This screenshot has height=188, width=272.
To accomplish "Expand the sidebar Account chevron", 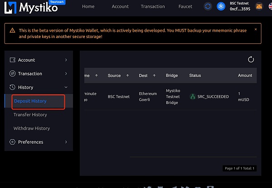I will (x=66, y=60).
